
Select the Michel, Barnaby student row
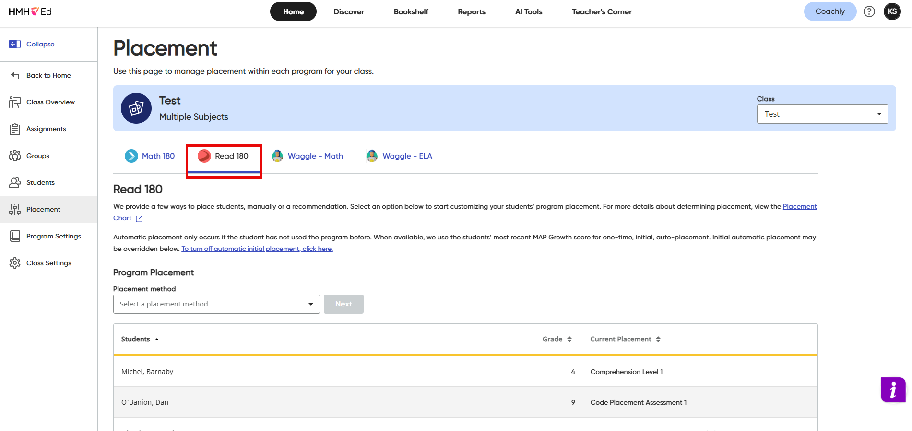[x=465, y=372]
